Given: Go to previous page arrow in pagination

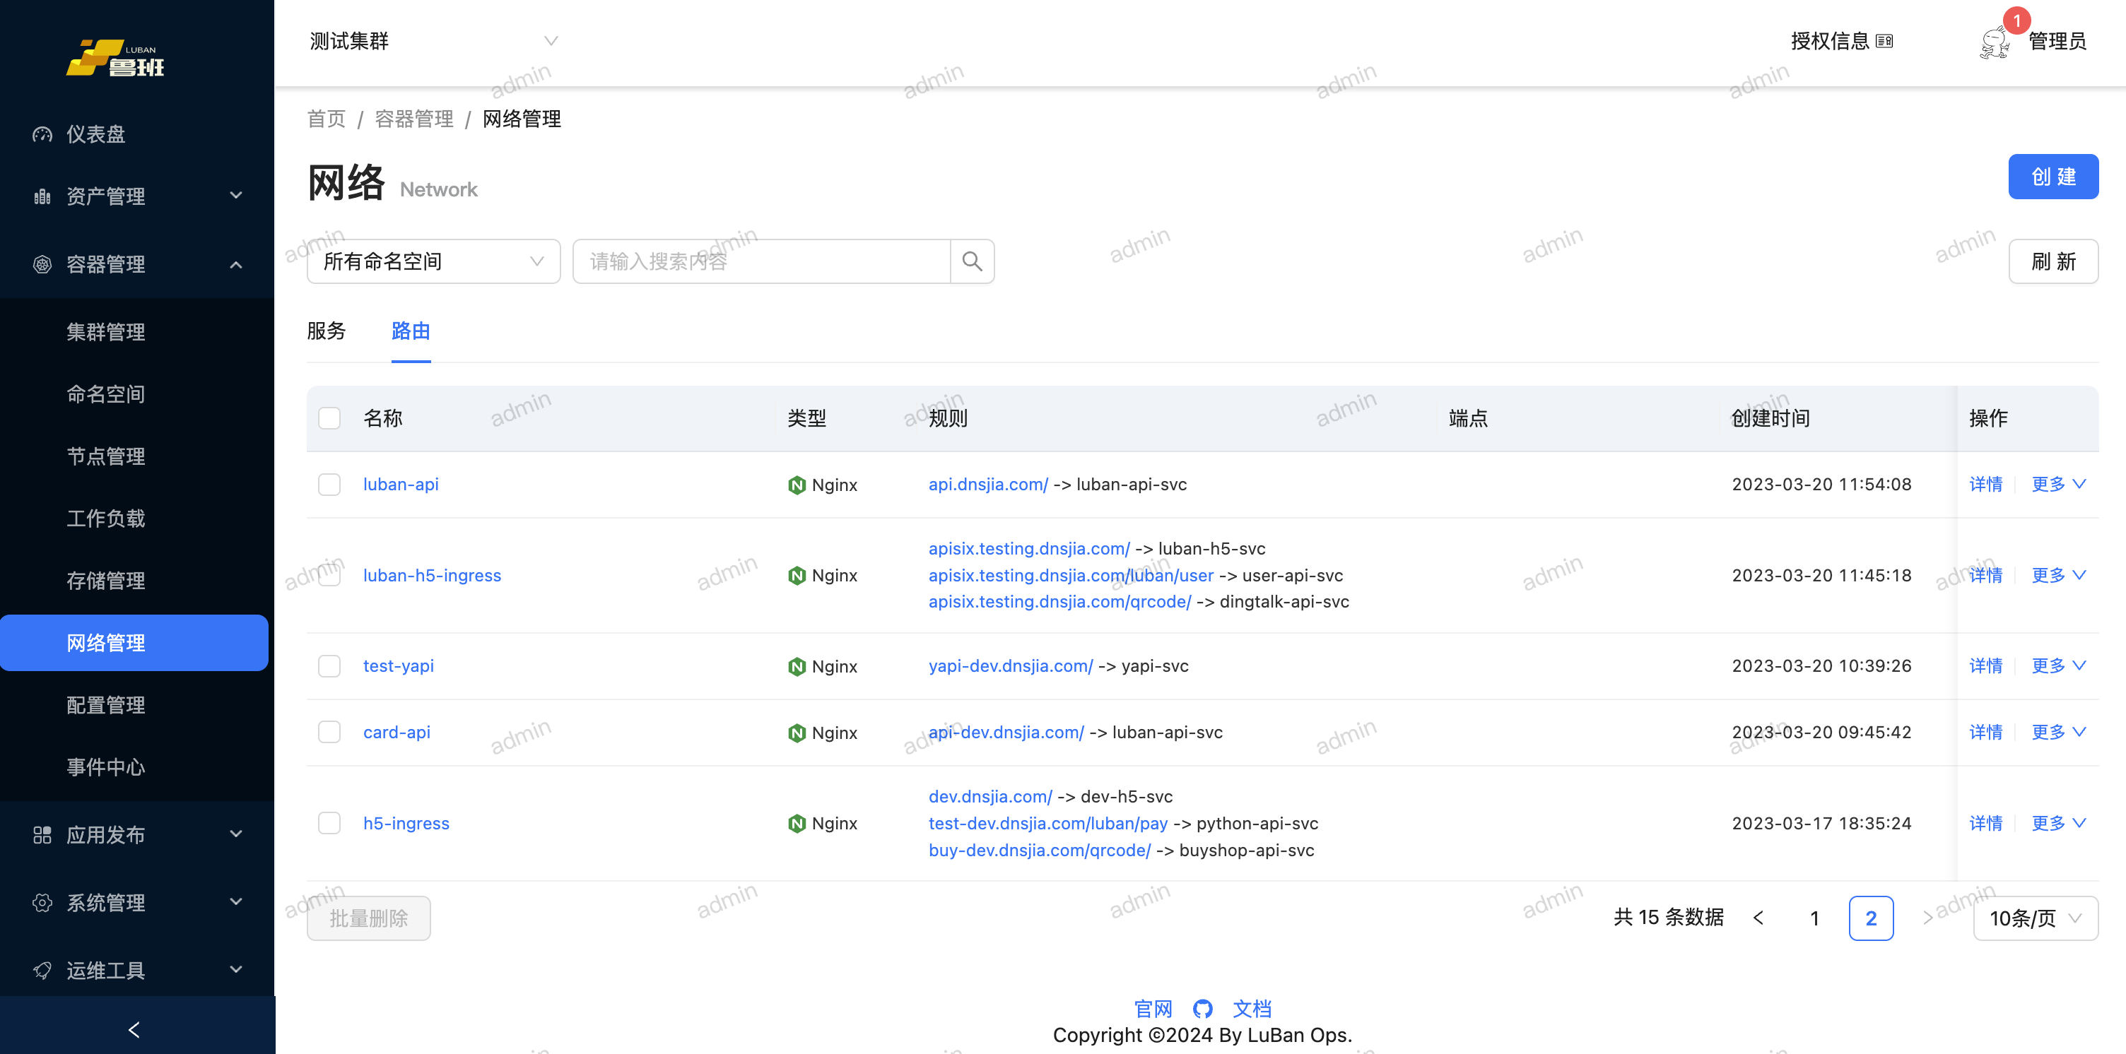Looking at the screenshot, I should pos(1758,918).
